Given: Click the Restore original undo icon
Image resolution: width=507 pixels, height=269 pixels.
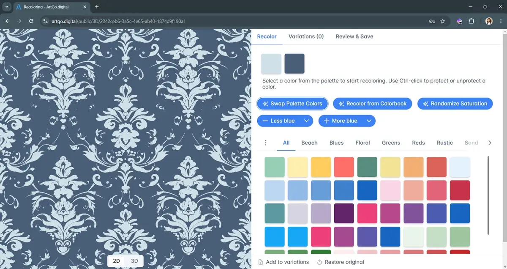Looking at the screenshot, I should click(320, 262).
